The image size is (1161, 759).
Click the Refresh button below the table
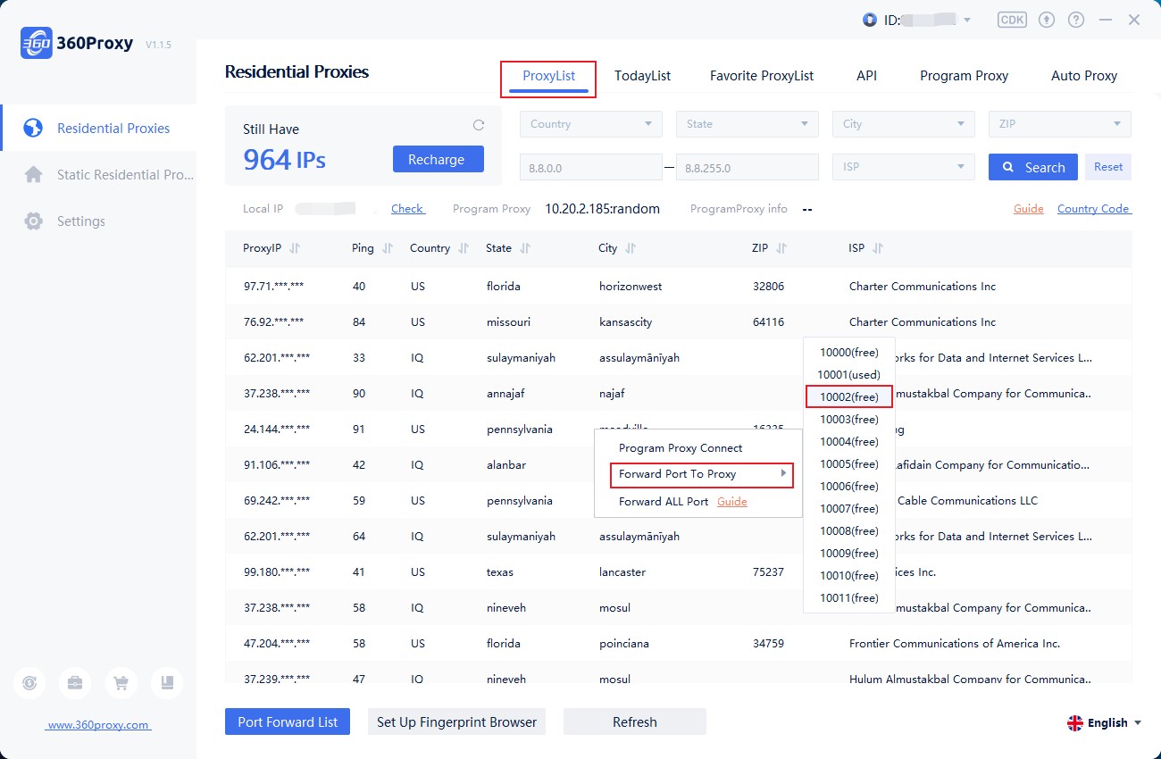click(635, 721)
